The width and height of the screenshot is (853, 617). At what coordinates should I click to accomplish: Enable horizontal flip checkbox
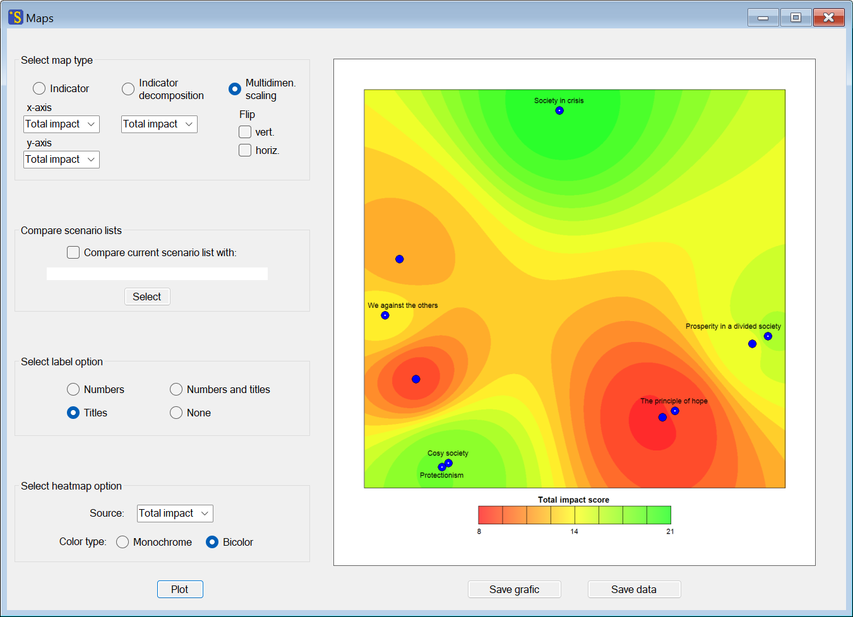tap(245, 150)
